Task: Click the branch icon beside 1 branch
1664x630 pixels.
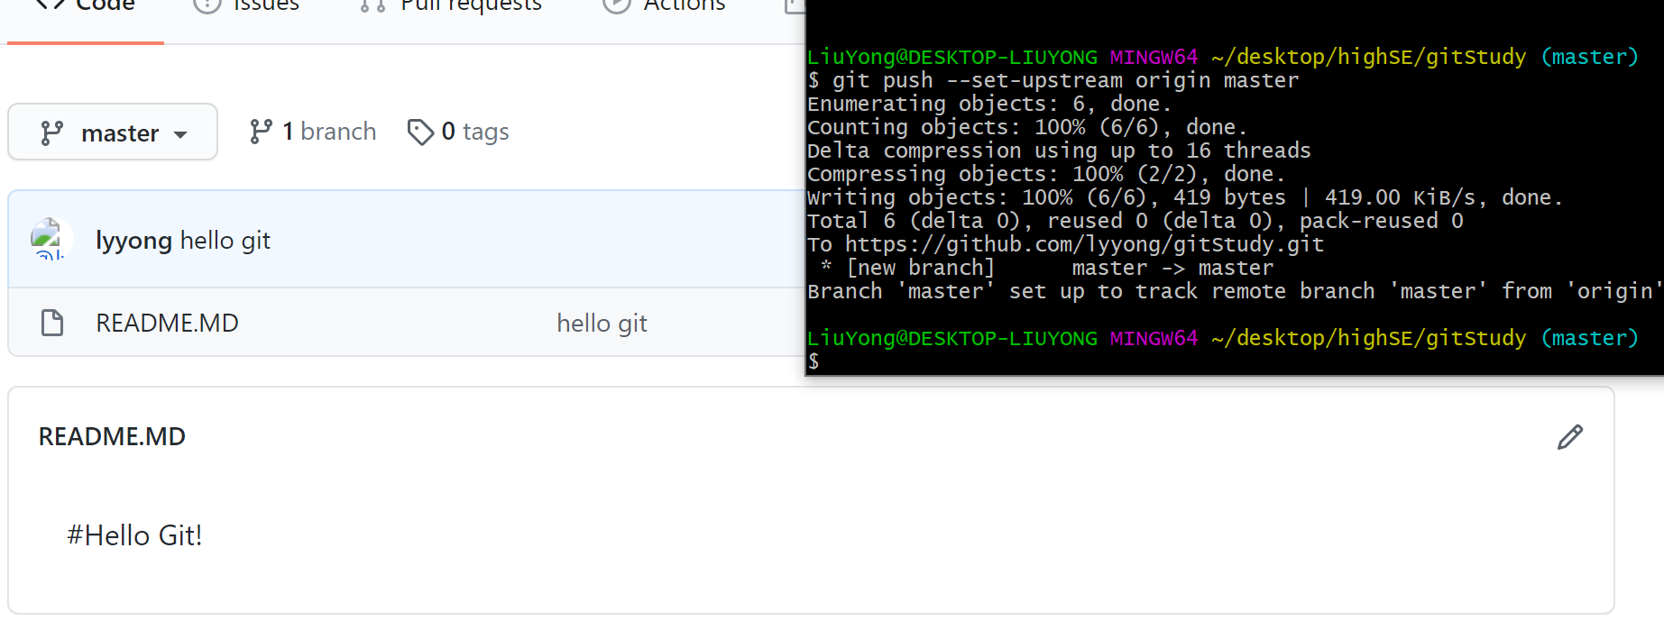Action: click(261, 132)
